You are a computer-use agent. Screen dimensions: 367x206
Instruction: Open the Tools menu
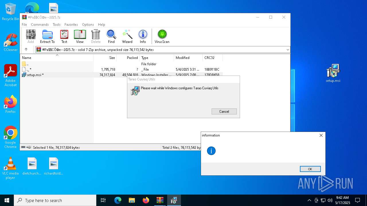click(56, 25)
